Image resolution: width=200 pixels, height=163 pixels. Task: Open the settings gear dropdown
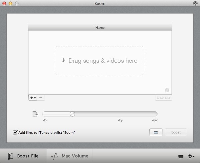191,156
